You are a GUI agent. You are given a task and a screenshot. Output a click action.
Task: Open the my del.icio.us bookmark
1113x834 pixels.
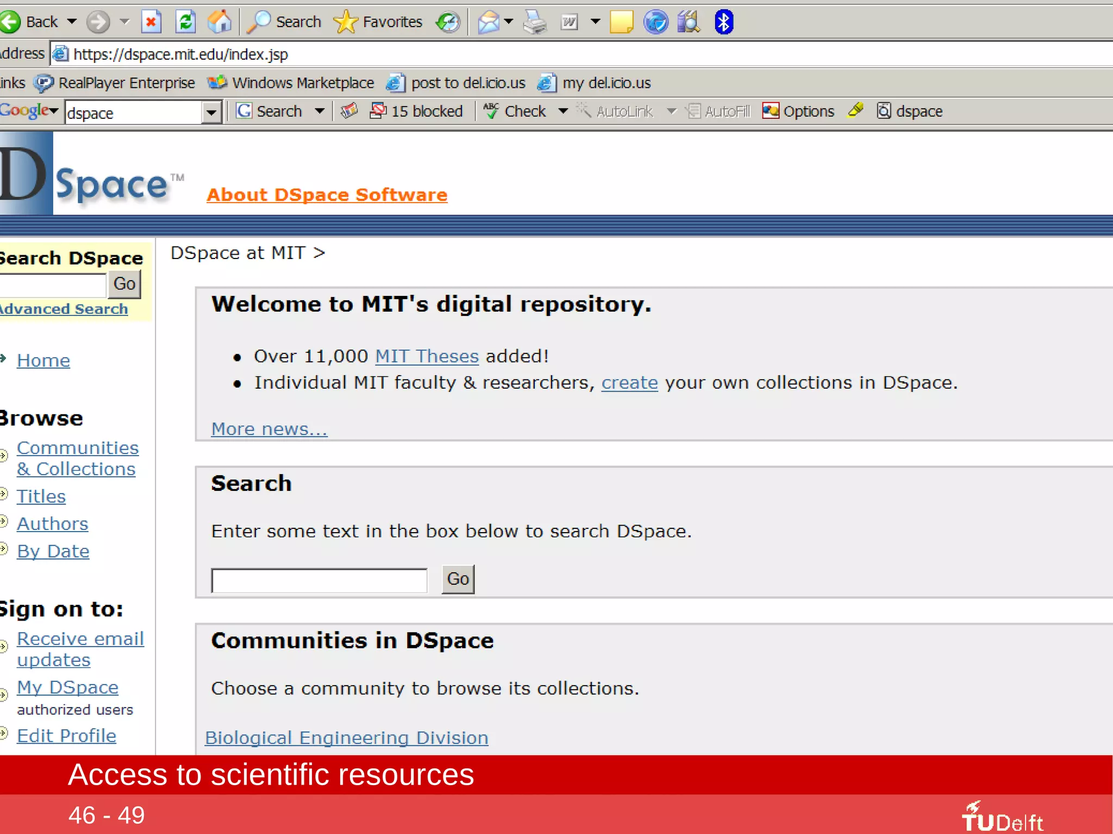coord(593,83)
